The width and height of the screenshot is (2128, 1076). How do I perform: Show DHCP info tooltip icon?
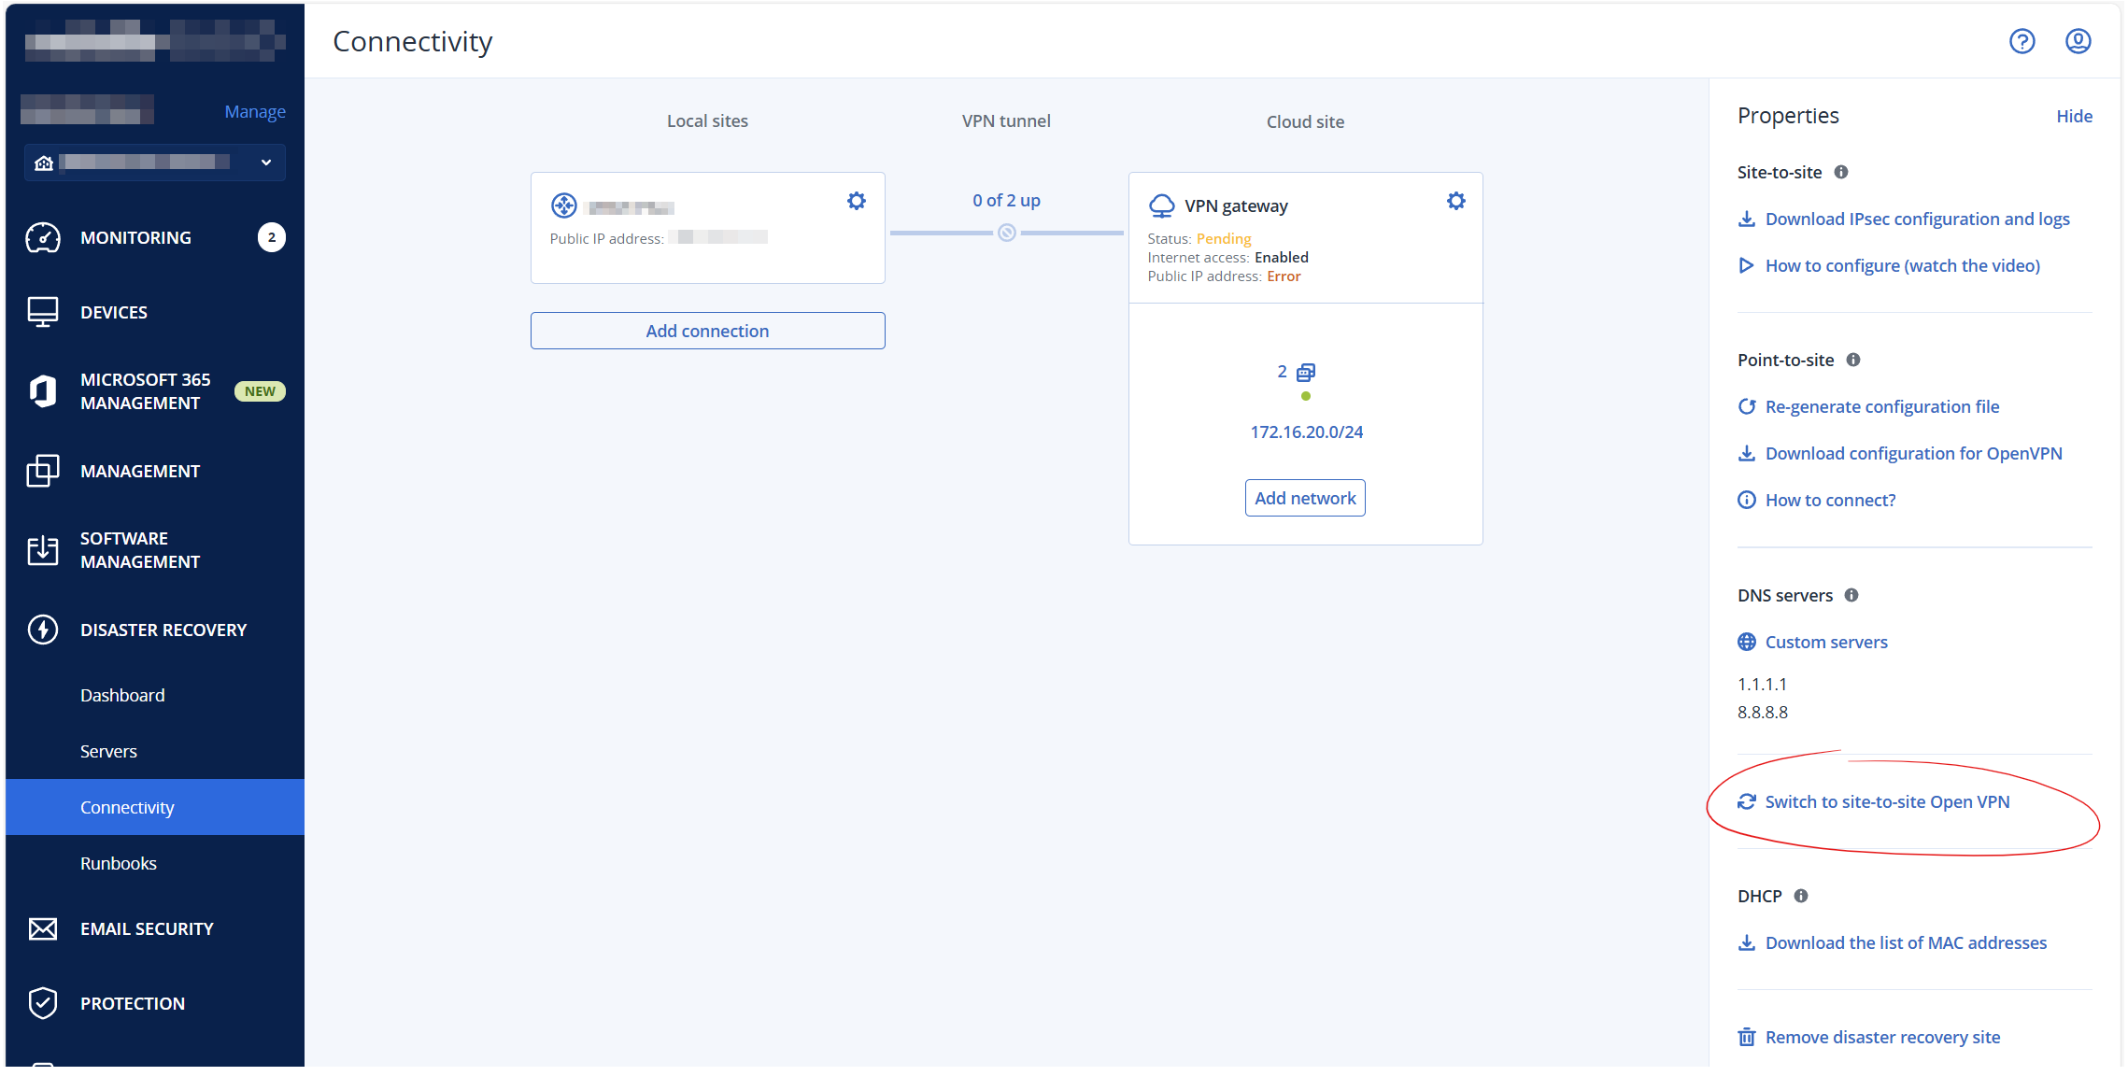coord(1800,896)
